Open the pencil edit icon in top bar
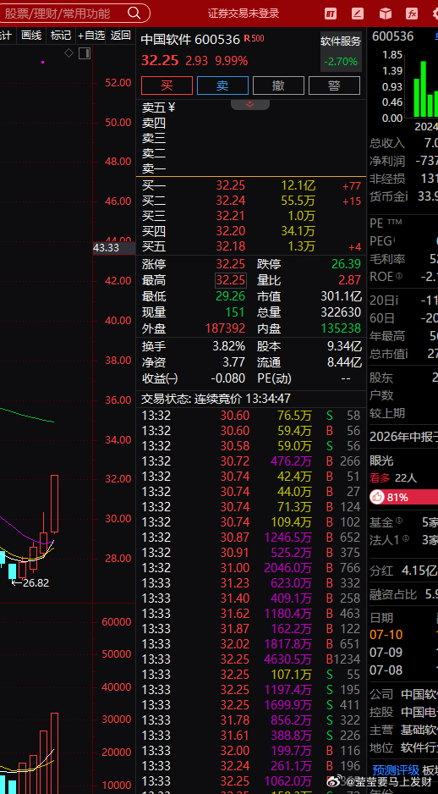 point(358,14)
